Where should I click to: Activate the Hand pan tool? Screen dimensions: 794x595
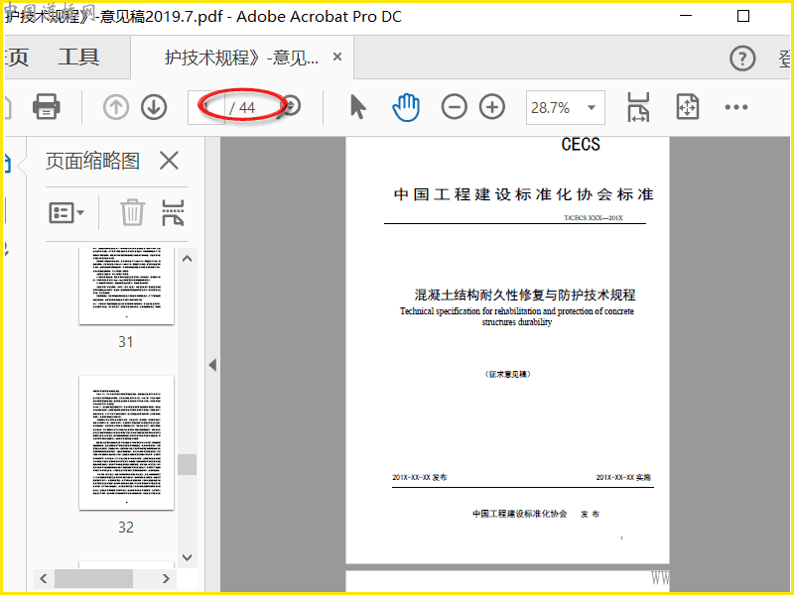406,107
